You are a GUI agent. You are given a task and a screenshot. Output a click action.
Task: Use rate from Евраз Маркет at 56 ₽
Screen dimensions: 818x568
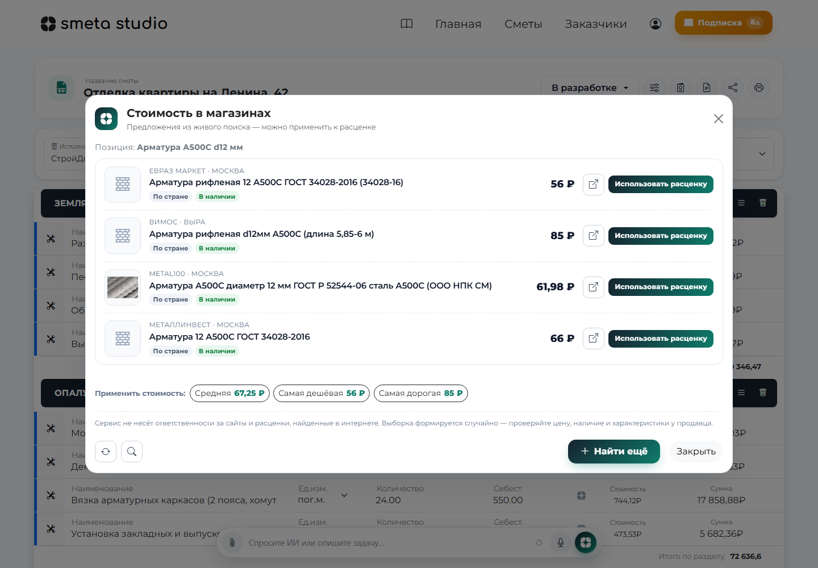point(661,184)
